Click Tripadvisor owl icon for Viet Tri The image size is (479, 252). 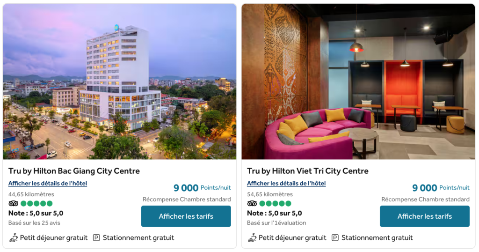tap(252, 203)
